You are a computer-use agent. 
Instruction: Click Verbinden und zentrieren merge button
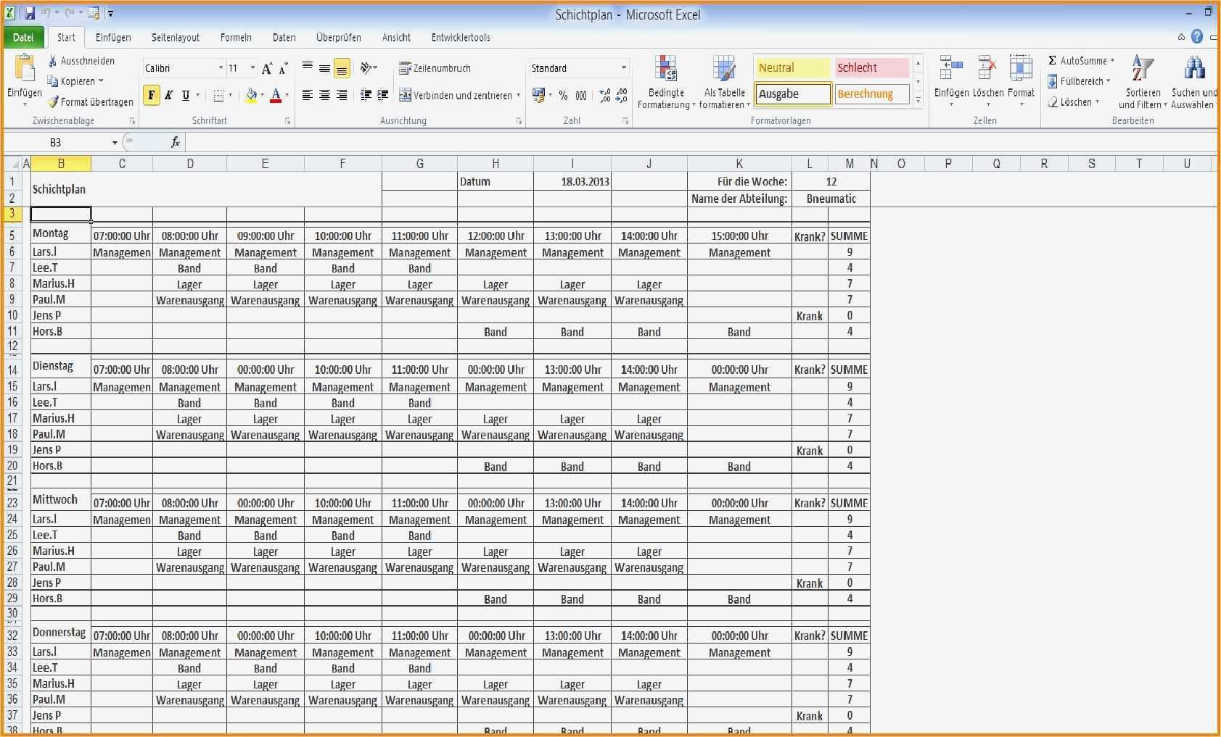[460, 95]
